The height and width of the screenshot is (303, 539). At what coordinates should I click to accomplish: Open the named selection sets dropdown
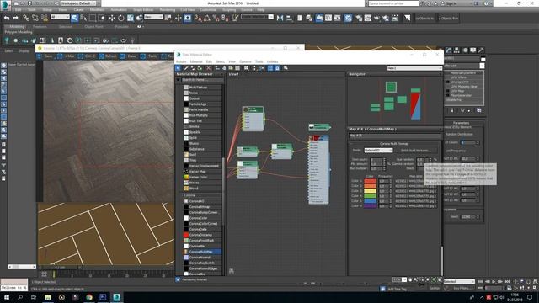[257, 17]
